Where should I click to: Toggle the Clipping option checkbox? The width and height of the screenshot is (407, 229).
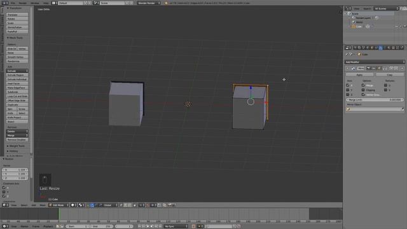point(363,90)
